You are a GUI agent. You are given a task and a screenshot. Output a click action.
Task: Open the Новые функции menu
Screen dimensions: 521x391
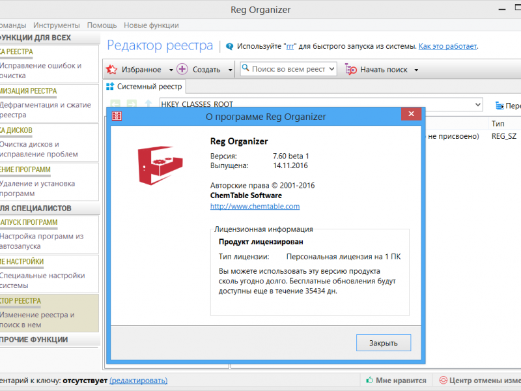[151, 25]
